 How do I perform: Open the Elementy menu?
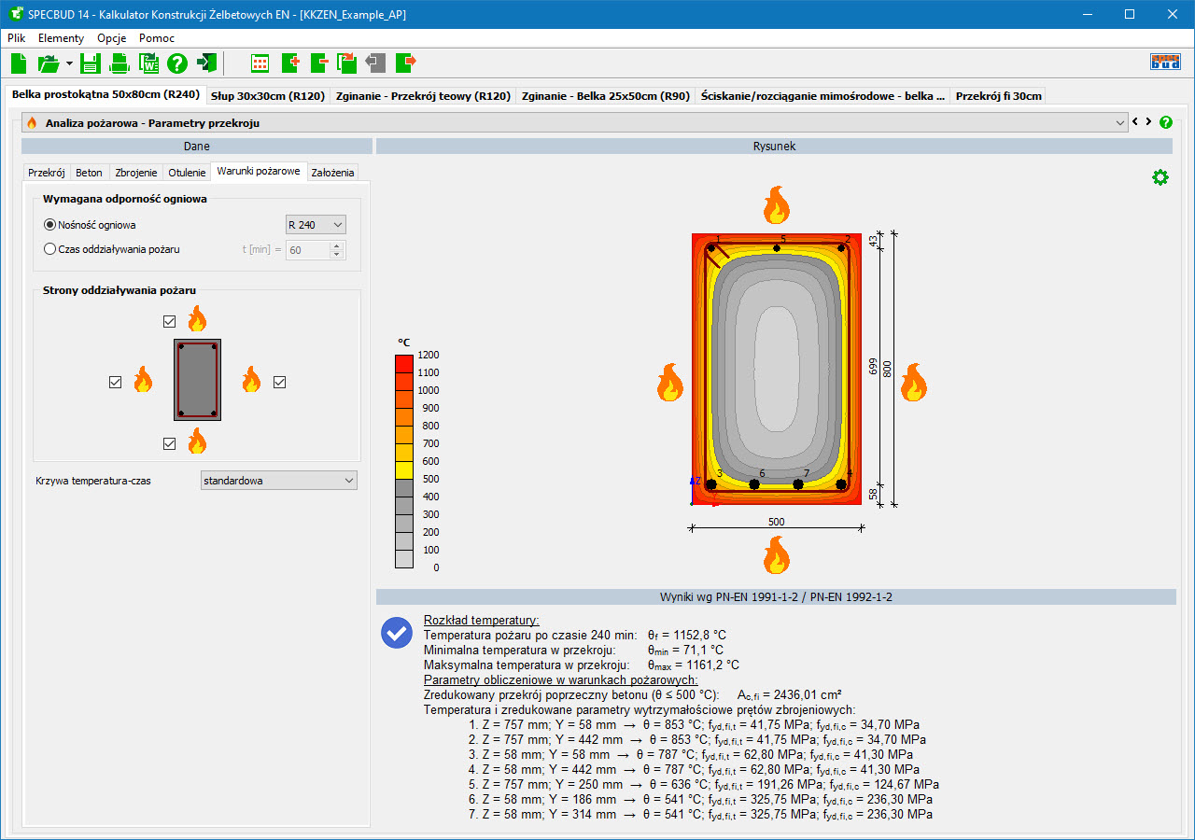coord(61,38)
